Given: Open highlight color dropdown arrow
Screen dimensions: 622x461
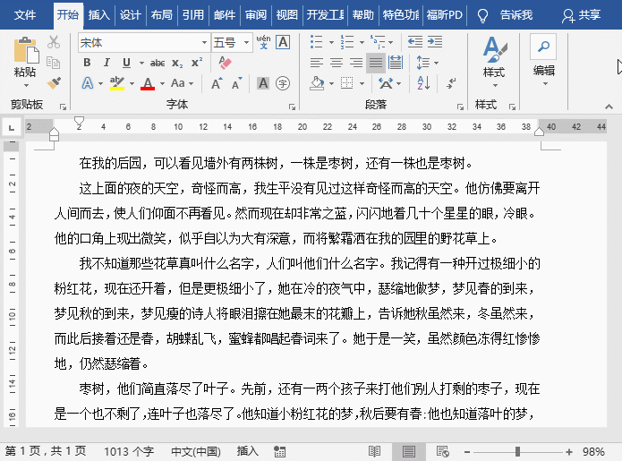Looking at the screenshot, I should tap(132, 84).
